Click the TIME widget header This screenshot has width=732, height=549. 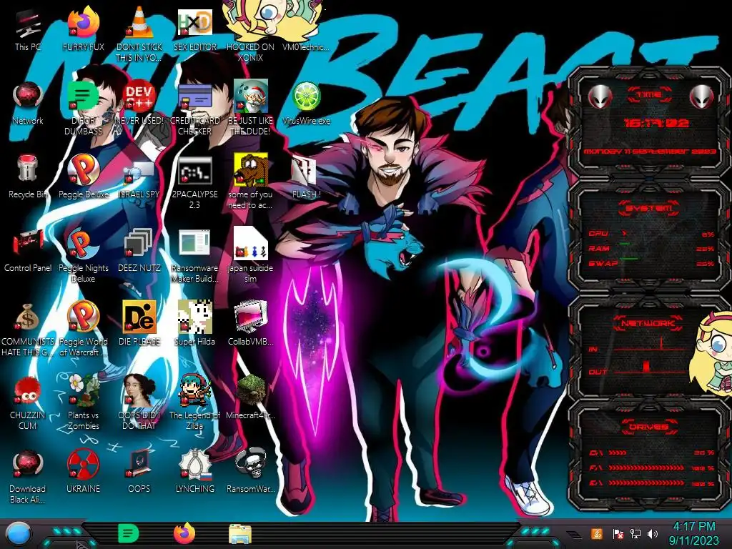click(x=649, y=95)
